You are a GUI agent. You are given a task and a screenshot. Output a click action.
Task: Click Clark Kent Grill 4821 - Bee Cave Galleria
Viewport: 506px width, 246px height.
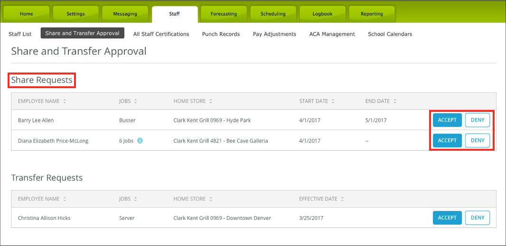pos(221,141)
